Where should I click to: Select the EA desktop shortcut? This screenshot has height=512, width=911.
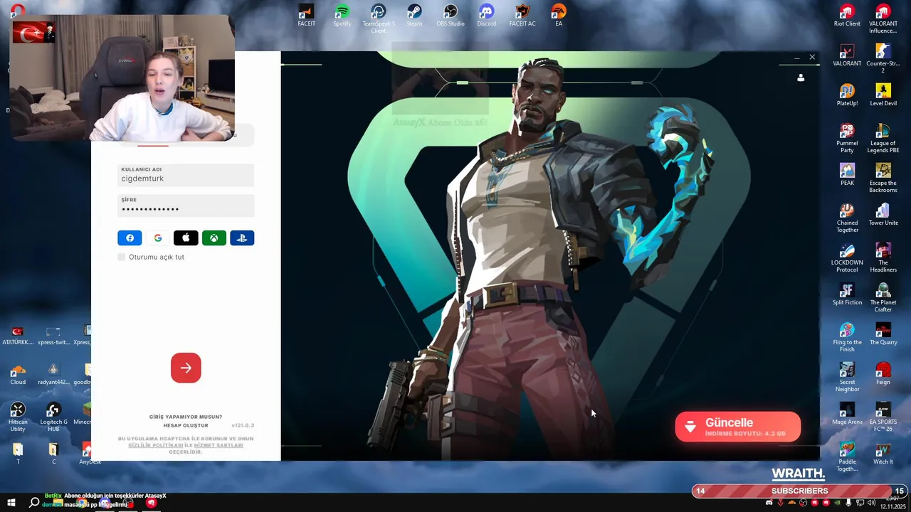[x=559, y=16]
